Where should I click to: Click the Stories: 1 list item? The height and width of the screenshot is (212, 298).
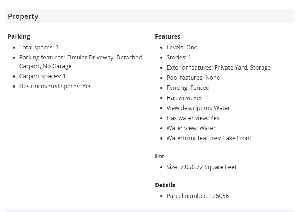179,57
